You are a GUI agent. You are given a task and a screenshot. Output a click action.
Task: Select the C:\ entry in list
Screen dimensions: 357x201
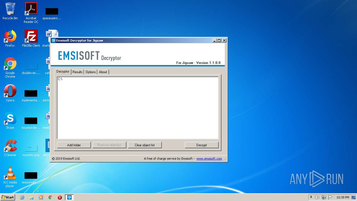point(60,79)
